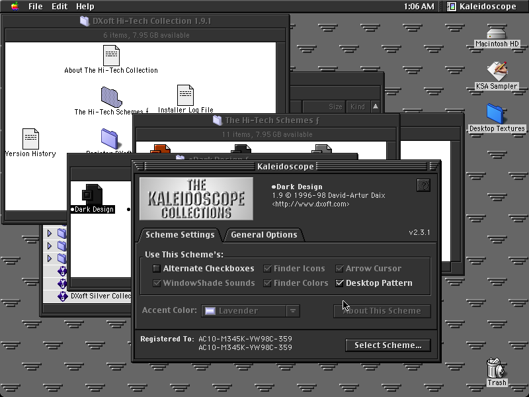
Task: Click the "v2.3.1" version text
Action: [419, 233]
